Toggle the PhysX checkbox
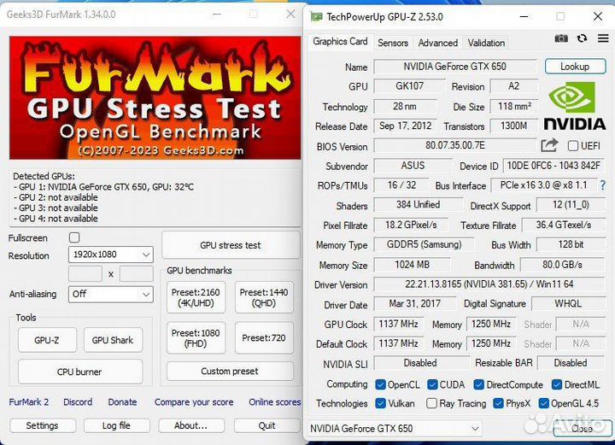Image resolution: width=615 pixels, height=445 pixels. click(498, 403)
